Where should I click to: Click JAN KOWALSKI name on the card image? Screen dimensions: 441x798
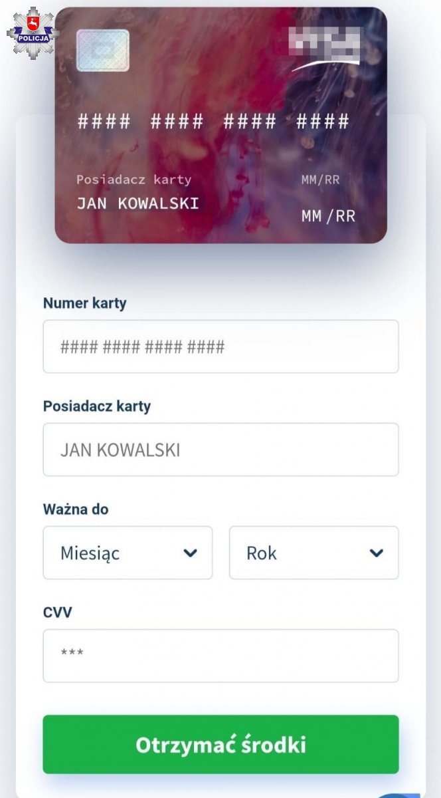pyautogui.click(x=137, y=203)
